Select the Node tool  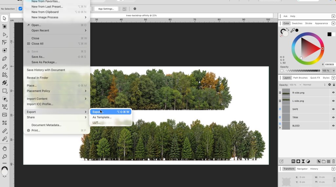(x=5, y=34)
